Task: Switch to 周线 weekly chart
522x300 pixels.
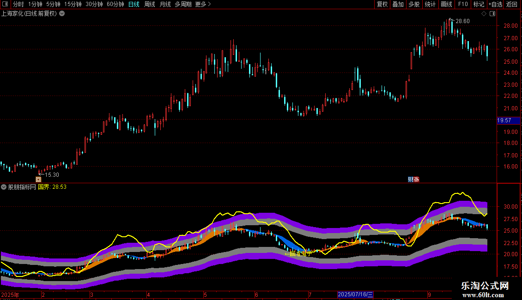Action: pos(150,4)
